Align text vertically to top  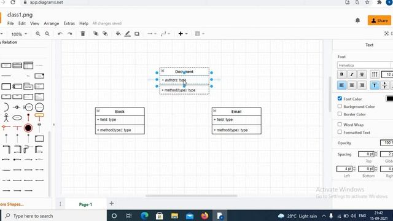pyautogui.click(x=375, y=85)
